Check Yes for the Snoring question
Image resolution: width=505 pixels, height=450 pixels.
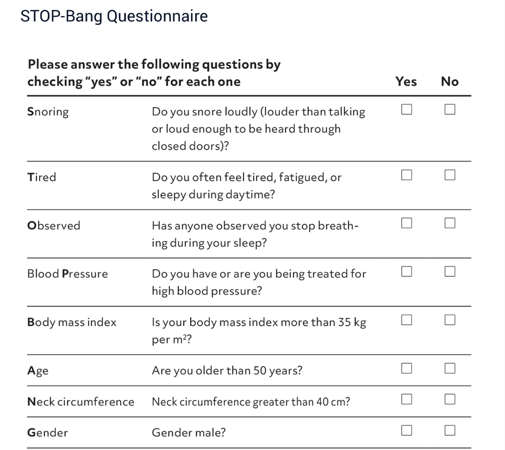point(406,109)
